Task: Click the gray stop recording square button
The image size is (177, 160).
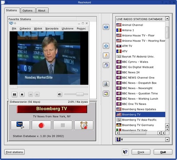Action: (x=63, y=125)
